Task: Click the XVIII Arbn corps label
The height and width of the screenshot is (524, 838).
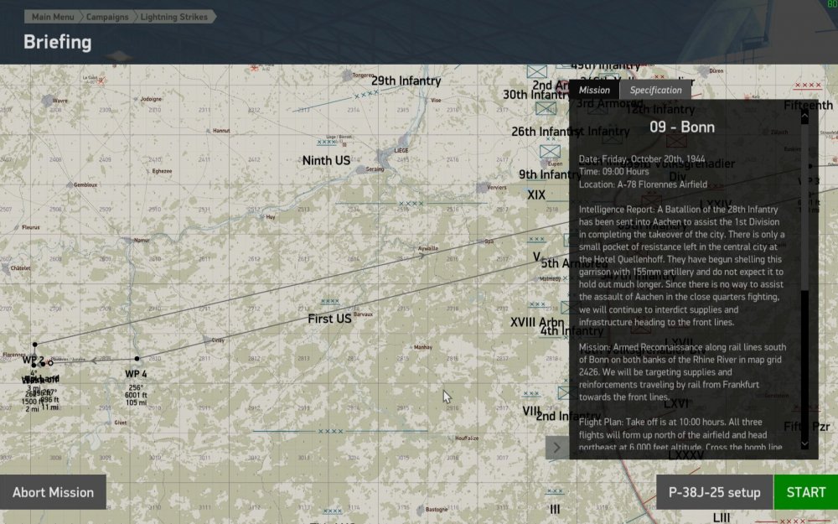Action: click(x=536, y=323)
